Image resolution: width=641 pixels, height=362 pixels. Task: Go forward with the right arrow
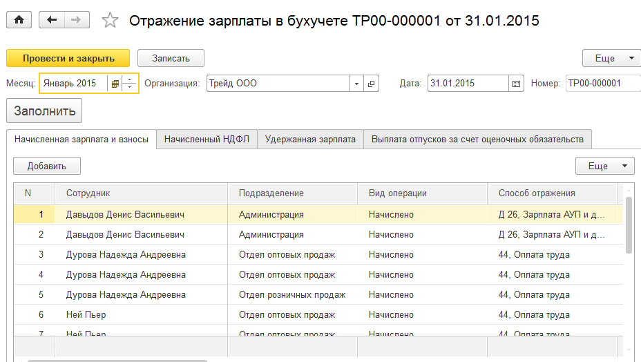(x=75, y=20)
